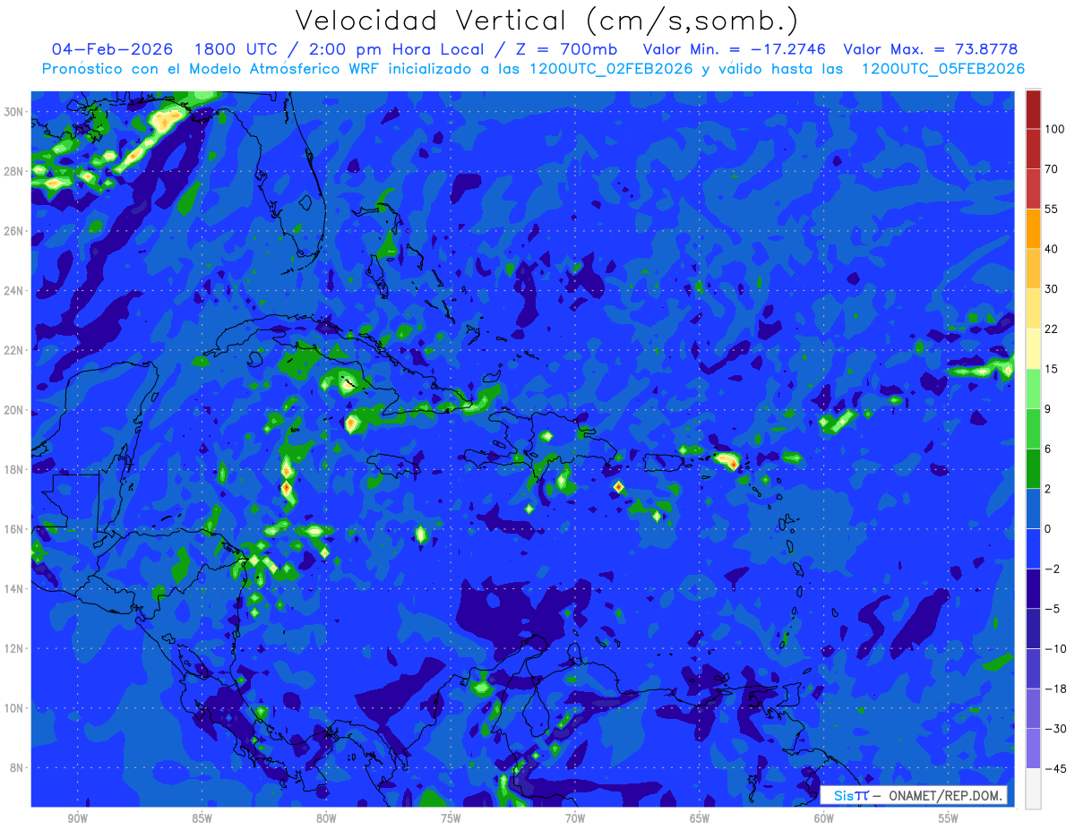Click 'Valor Max. = 73.8778' in header

tap(931, 49)
